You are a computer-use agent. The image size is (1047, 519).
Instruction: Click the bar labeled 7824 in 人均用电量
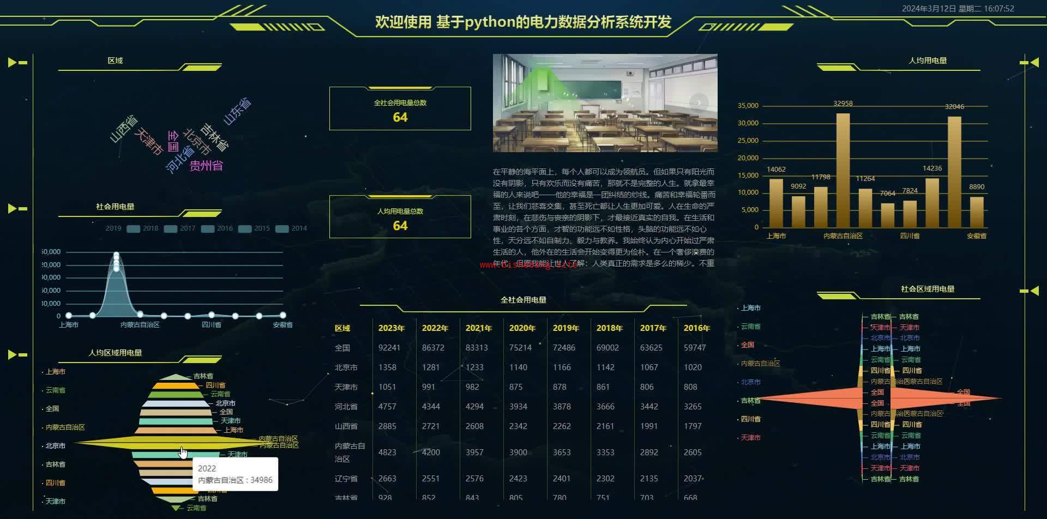point(910,214)
